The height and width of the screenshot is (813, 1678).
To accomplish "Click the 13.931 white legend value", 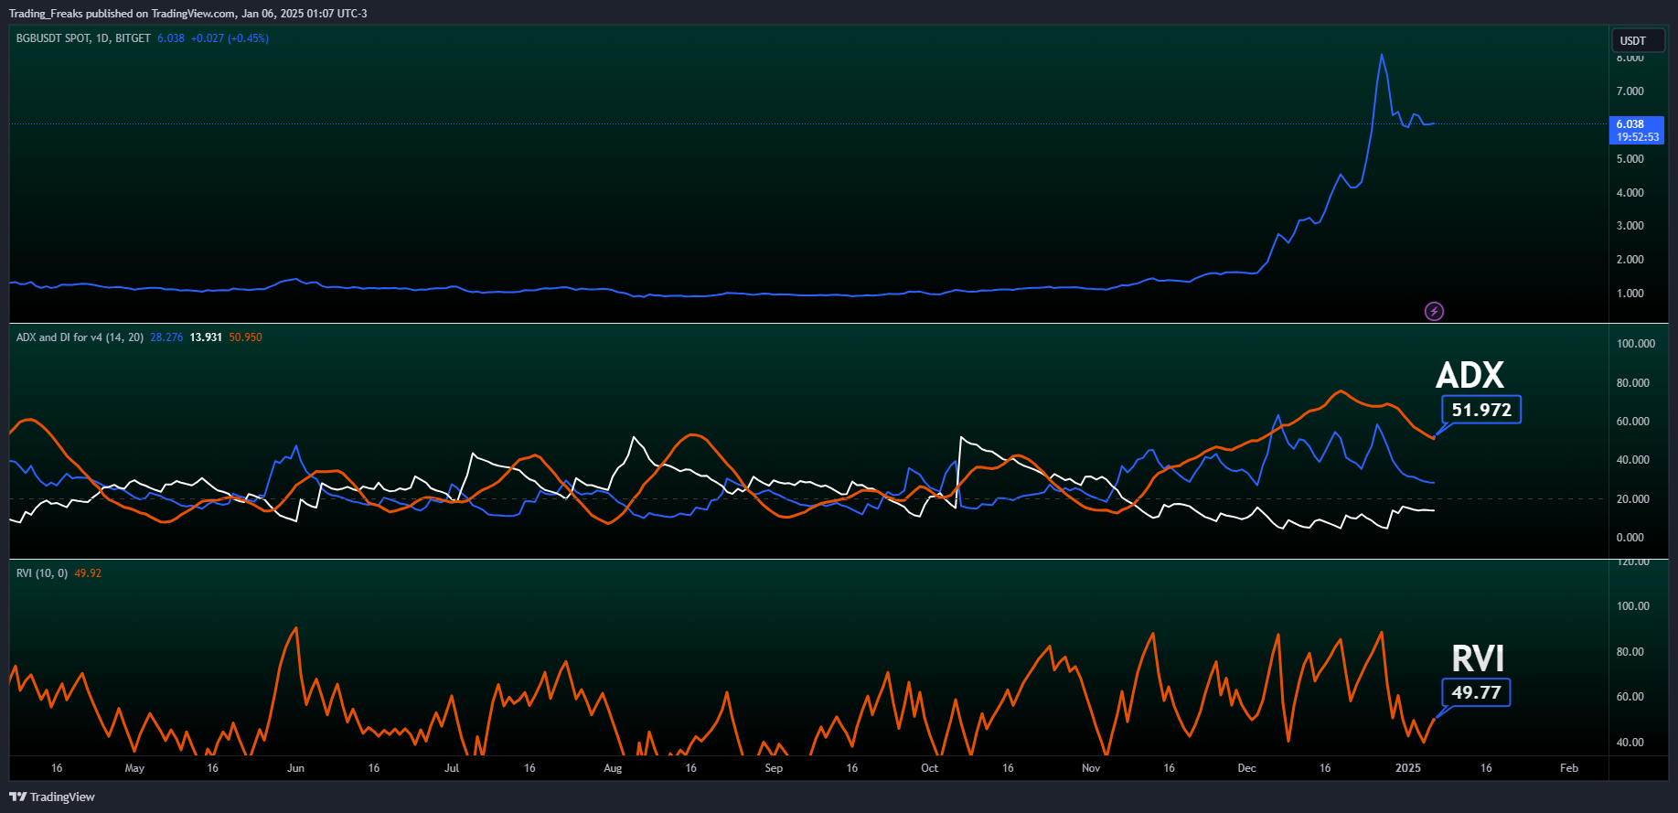I will click(206, 337).
